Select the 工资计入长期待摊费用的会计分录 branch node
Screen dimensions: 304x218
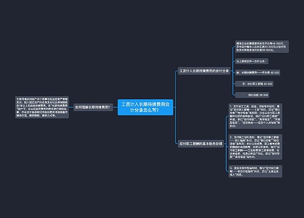pos(204,71)
